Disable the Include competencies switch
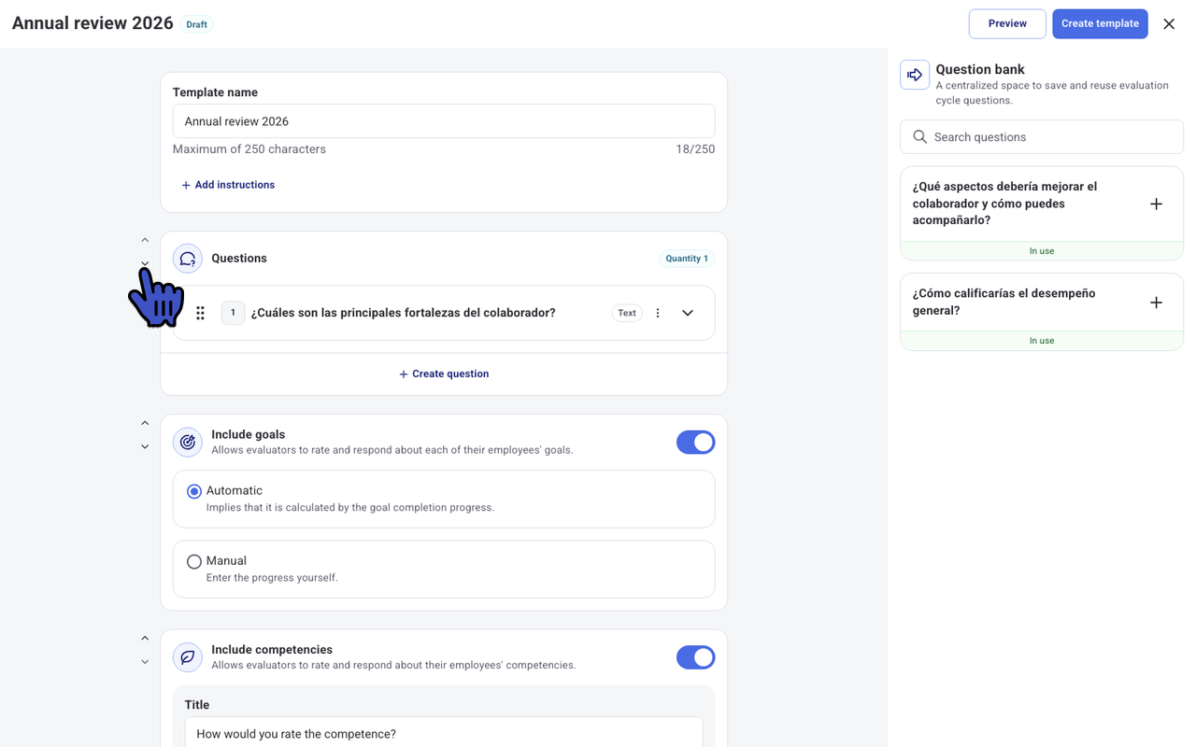This screenshot has height=747, width=1196. [695, 657]
